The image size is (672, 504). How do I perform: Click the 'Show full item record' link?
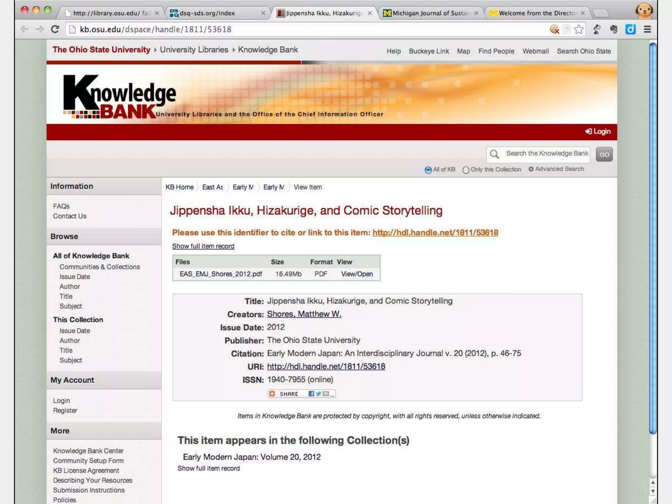coord(203,246)
